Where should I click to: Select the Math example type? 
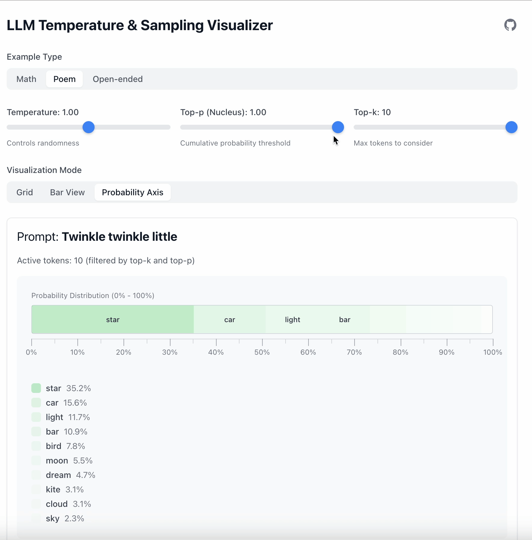point(27,79)
